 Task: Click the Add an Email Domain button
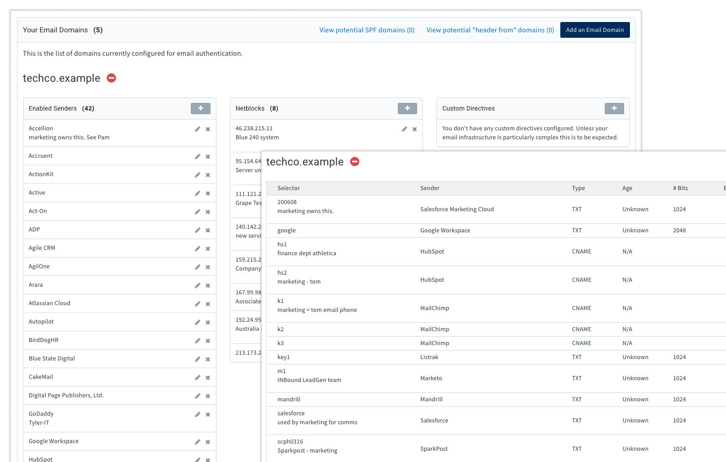coord(595,30)
